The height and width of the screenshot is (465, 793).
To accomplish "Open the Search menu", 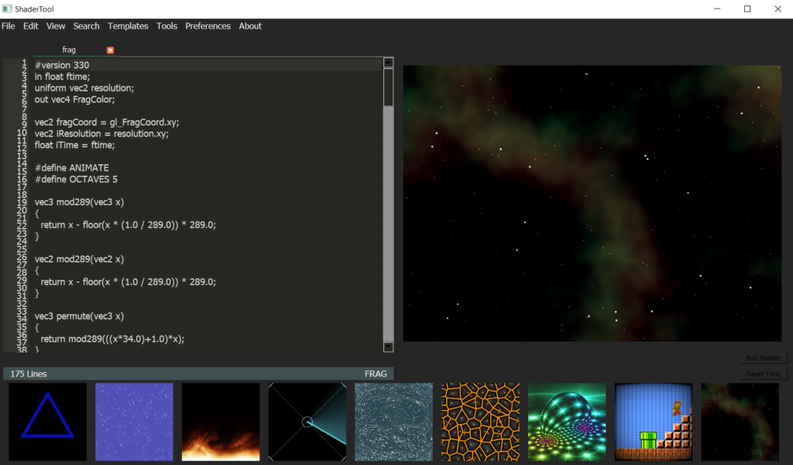I will click(86, 26).
